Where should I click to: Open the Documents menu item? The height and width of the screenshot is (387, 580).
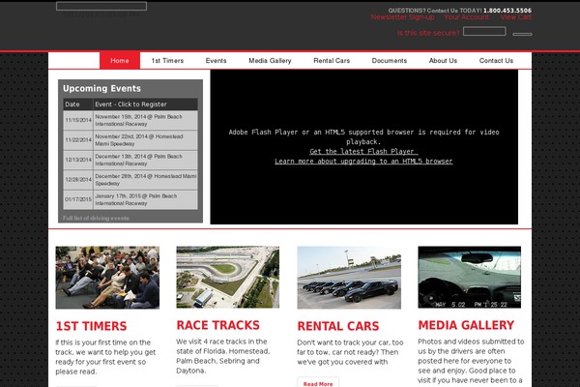[390, 60]
